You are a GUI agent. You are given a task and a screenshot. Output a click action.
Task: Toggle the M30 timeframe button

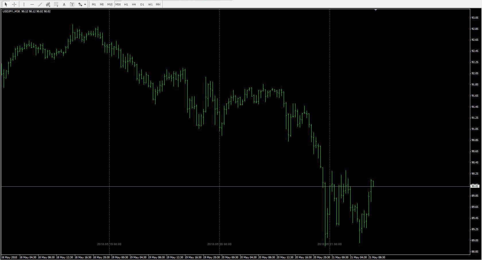(118, 4)
